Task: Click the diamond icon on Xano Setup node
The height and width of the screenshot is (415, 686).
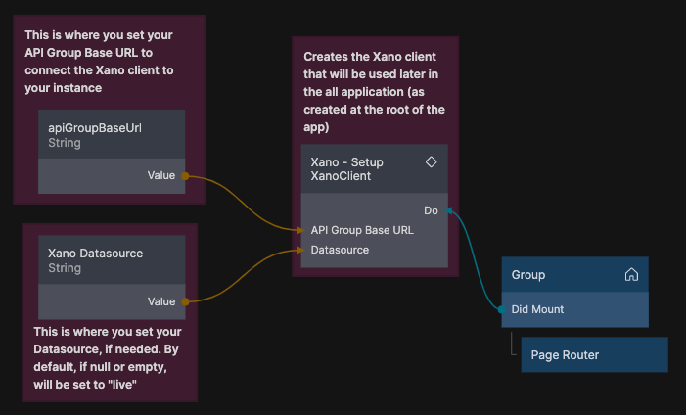Action: click(431, 161)
